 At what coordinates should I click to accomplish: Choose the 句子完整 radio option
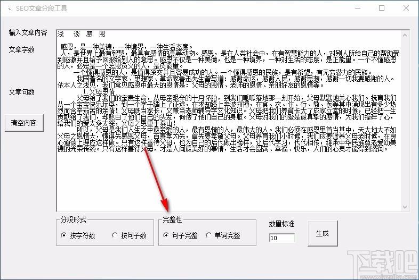(181, 235)
